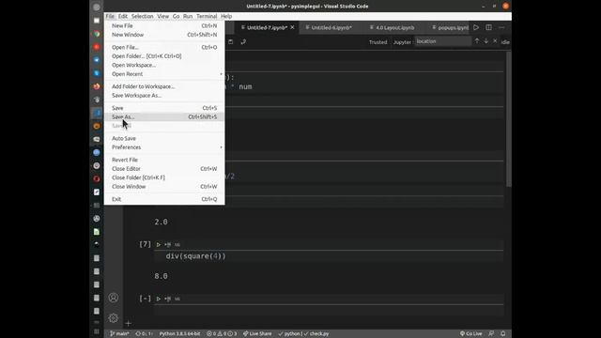The image size is (601, 338).
Task: Choose Exit in File menu
Action: click(164, 199)
